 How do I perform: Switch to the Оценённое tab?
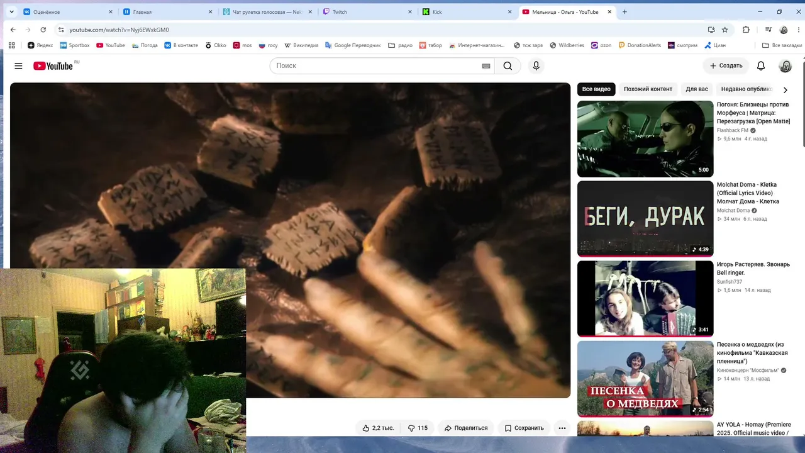(68, 12)
